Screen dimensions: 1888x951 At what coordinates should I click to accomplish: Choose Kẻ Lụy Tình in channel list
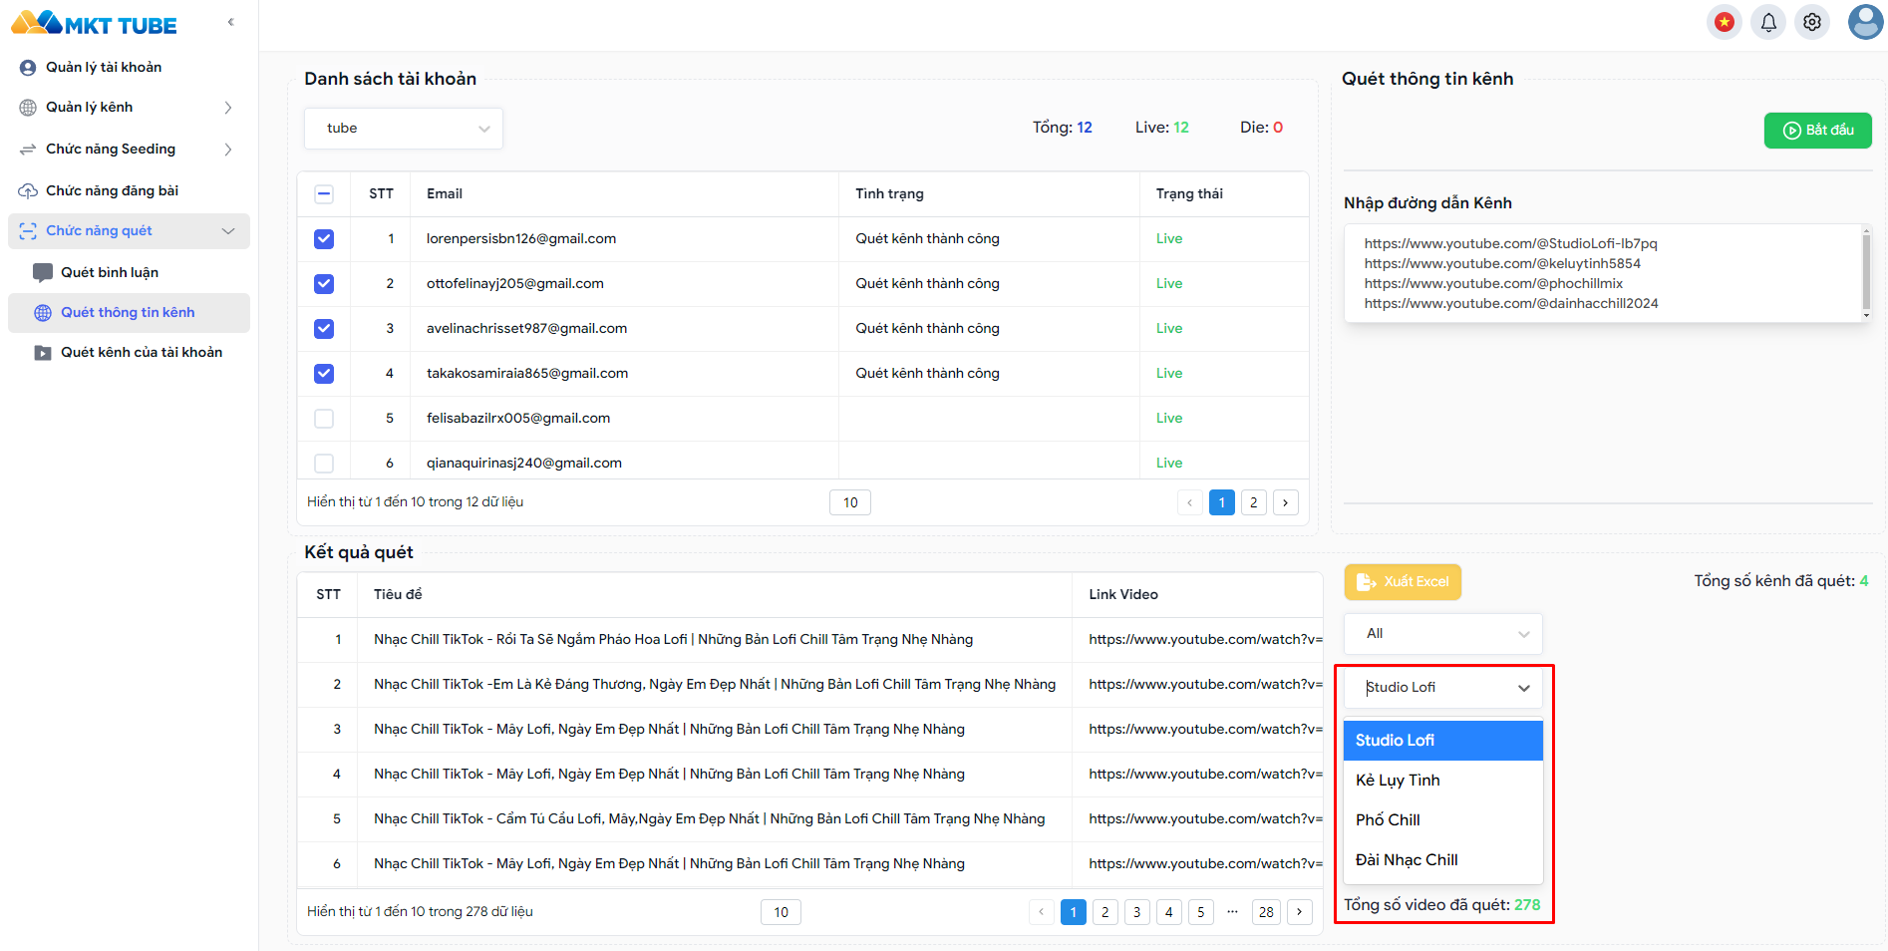click(1443, 781)
